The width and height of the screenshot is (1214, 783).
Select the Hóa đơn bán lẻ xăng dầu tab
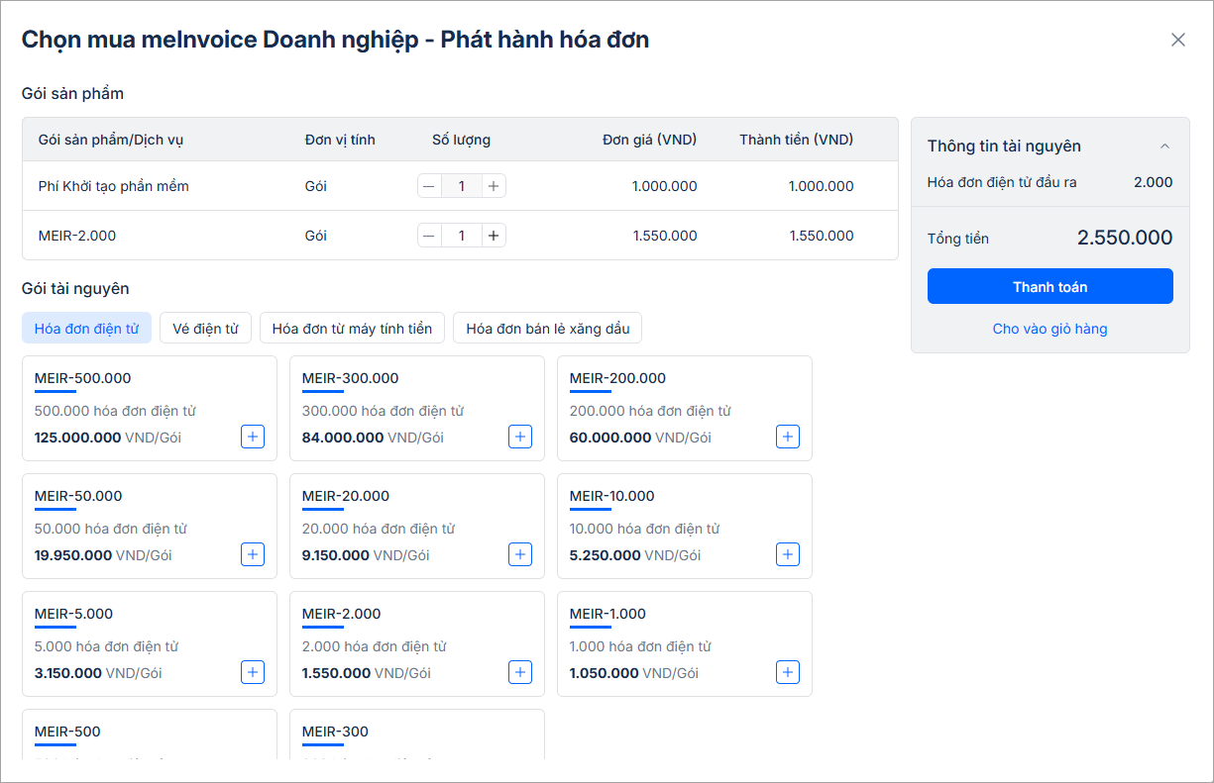547,329
